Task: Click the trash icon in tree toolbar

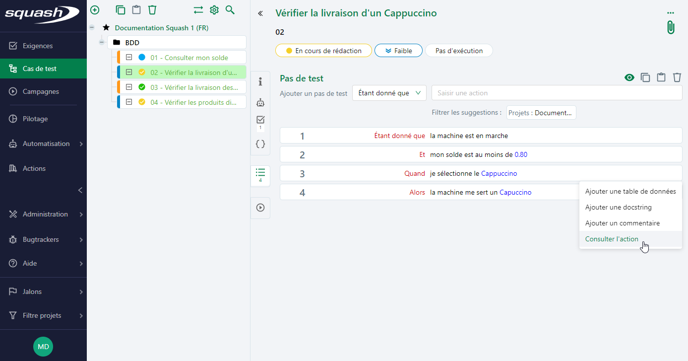Action: coord(152,10)
